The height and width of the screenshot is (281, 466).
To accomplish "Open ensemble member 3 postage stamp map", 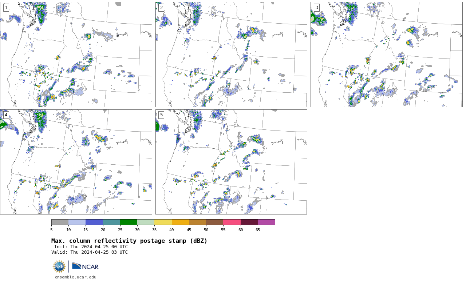I will [x=386, y=55].
